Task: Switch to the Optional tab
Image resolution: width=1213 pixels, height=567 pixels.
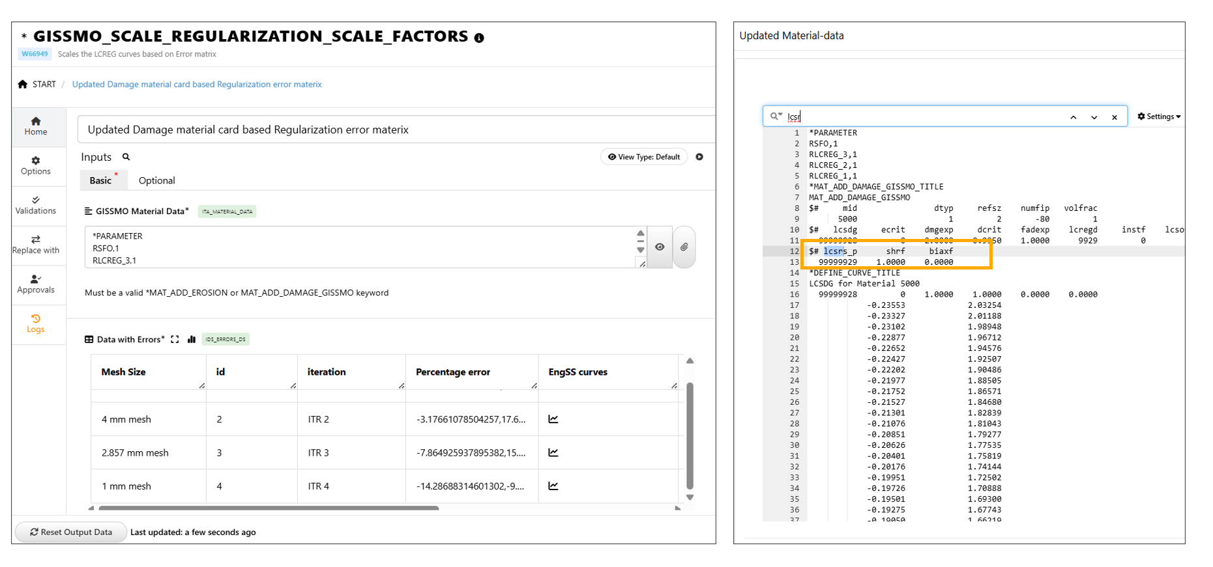Action: tap(156, 180)
